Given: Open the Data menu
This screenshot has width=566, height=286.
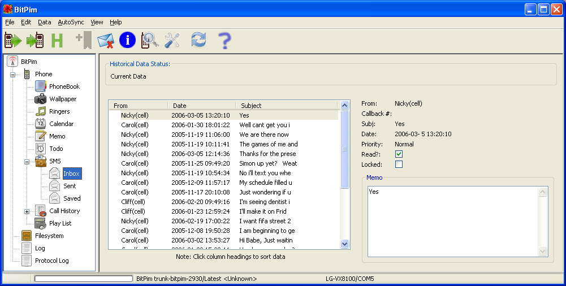Looking at the screenshot, I should (x=44, y=22).
